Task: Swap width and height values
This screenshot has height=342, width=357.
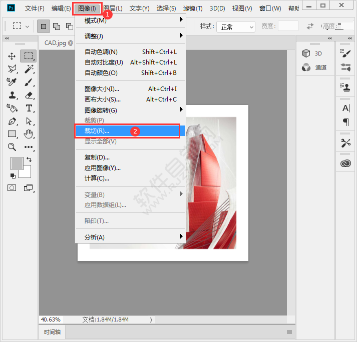Action: click(310, 26)
